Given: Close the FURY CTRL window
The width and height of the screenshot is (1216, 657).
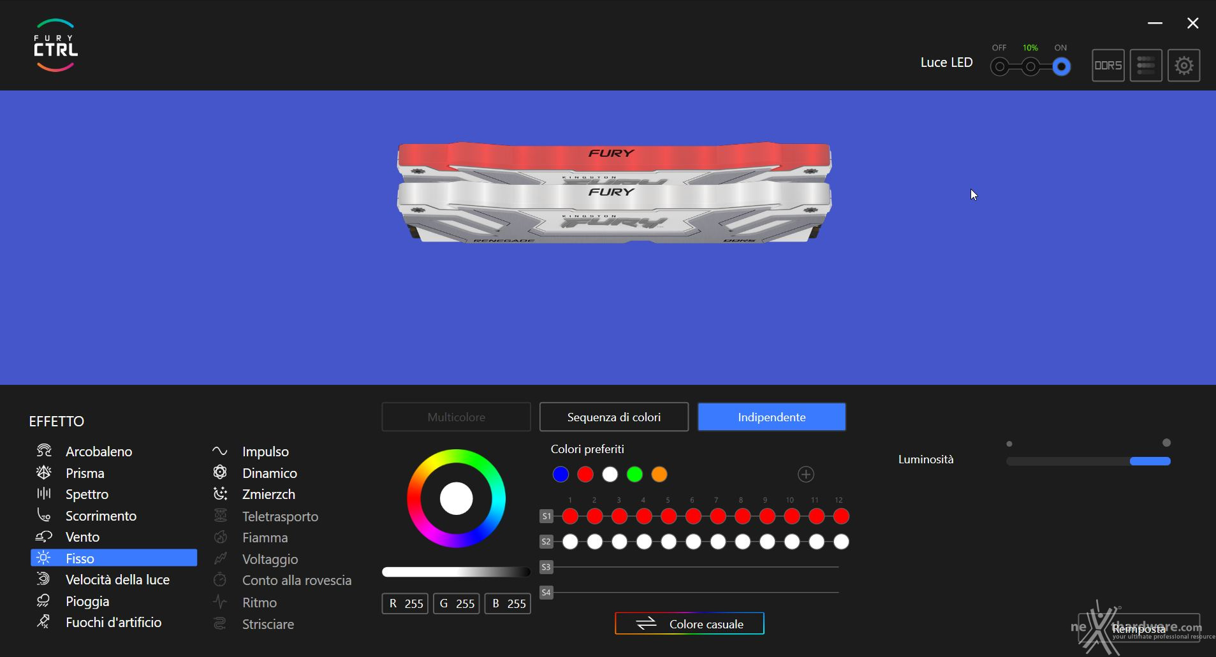Looking at the screenshot, I should point(1192,24).
